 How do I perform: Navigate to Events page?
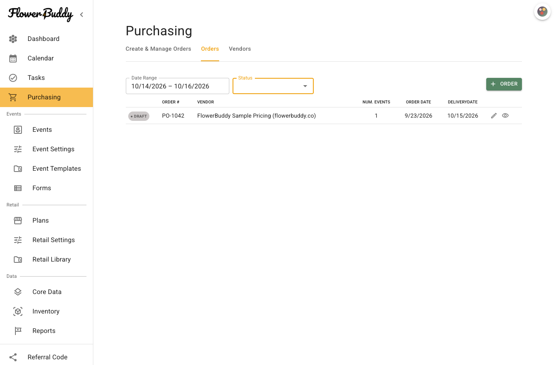point(46,130)
